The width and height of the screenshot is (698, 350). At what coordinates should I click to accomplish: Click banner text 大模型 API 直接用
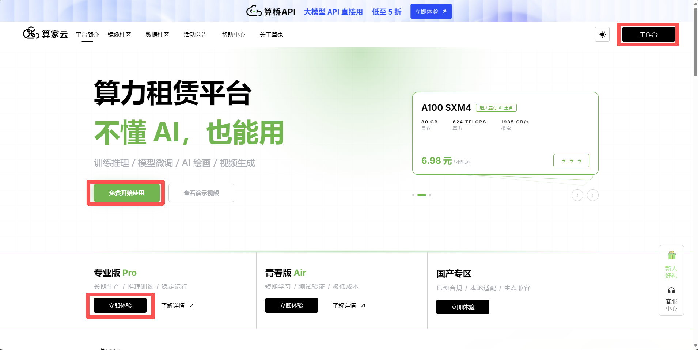coord(333,12)
